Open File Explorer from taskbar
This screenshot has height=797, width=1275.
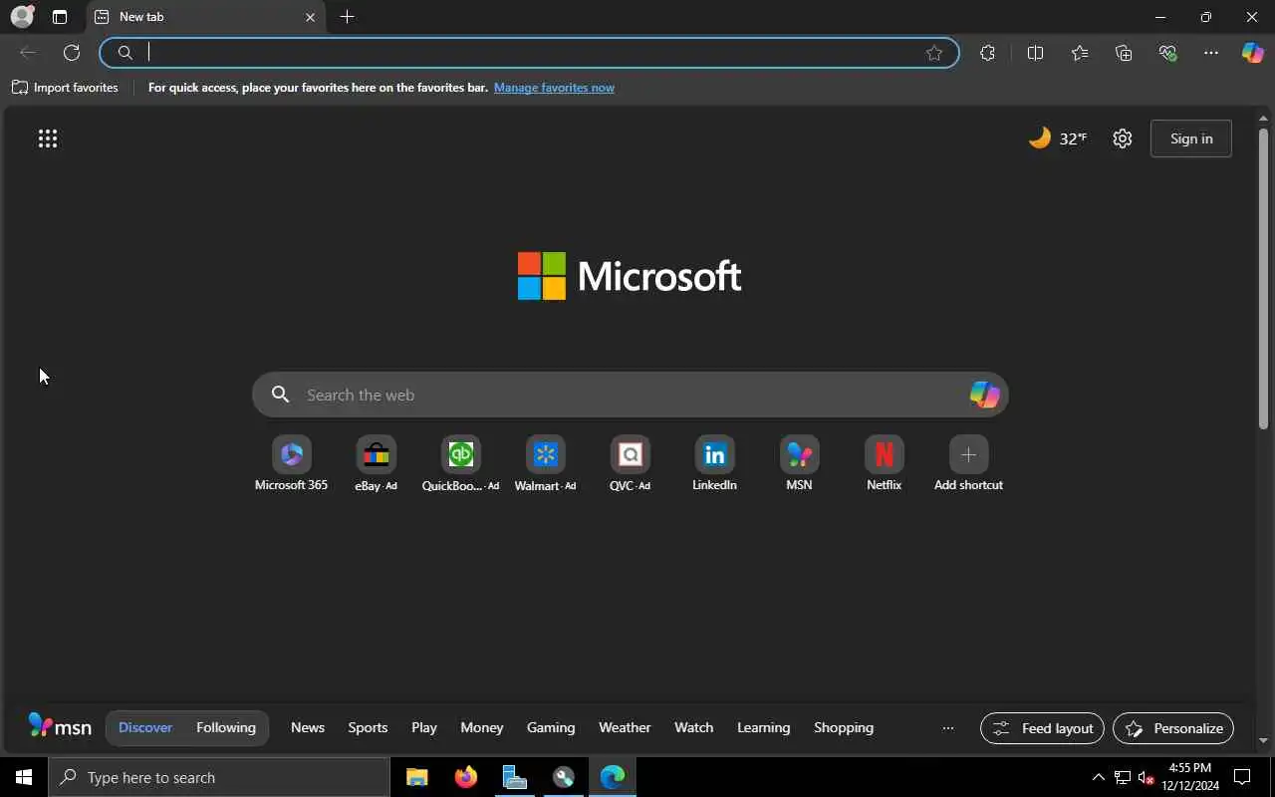pyautogui.click(x=416, y=777)
